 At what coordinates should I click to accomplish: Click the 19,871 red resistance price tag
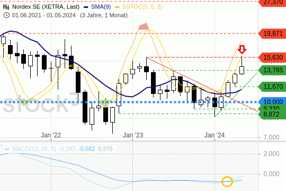272,33
